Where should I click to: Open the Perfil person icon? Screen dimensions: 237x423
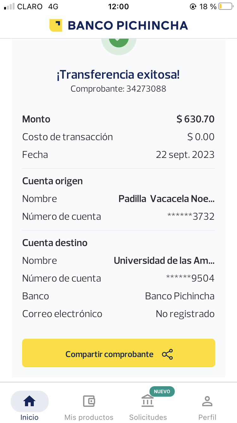[x=207, y=401]
